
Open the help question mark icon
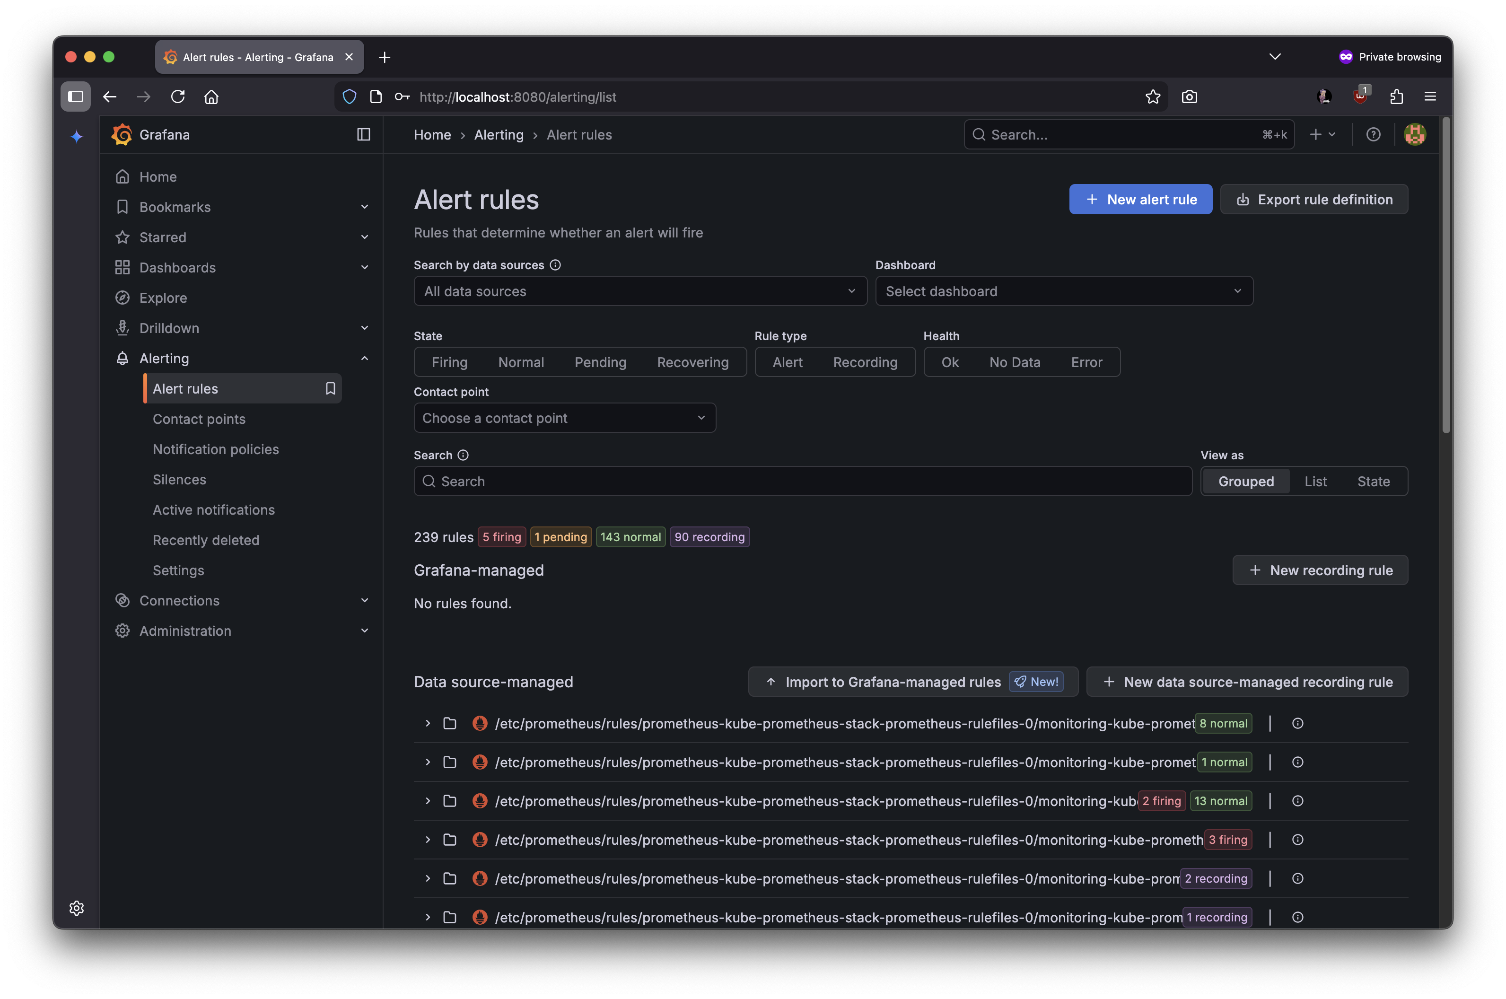(x=1373, y=134)
